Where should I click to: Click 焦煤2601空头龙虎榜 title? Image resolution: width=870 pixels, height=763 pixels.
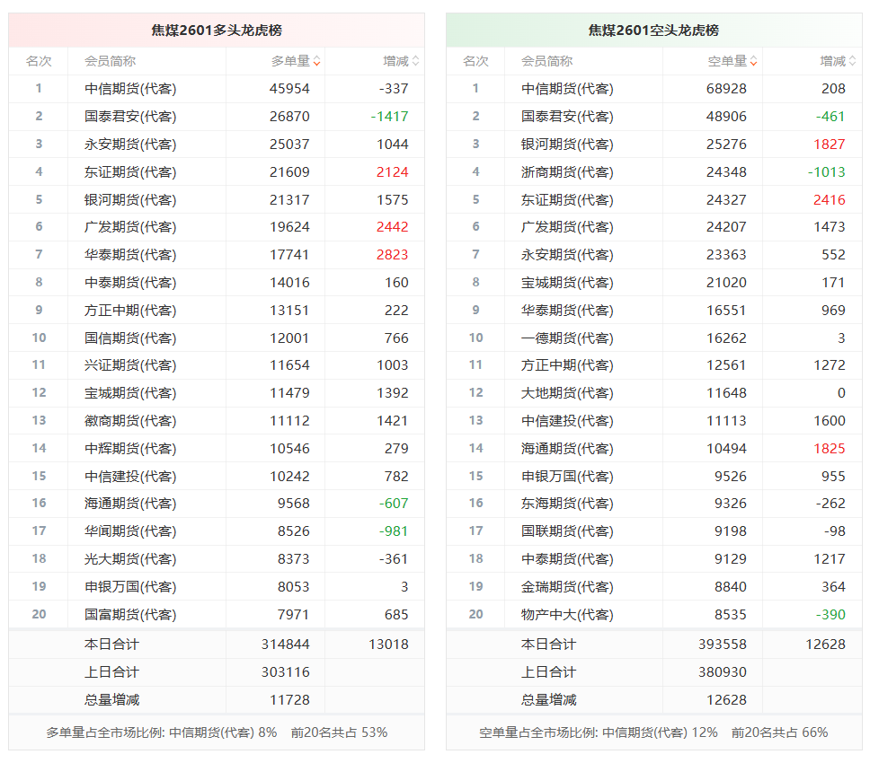pyautogui.click(x=653, y=30)
